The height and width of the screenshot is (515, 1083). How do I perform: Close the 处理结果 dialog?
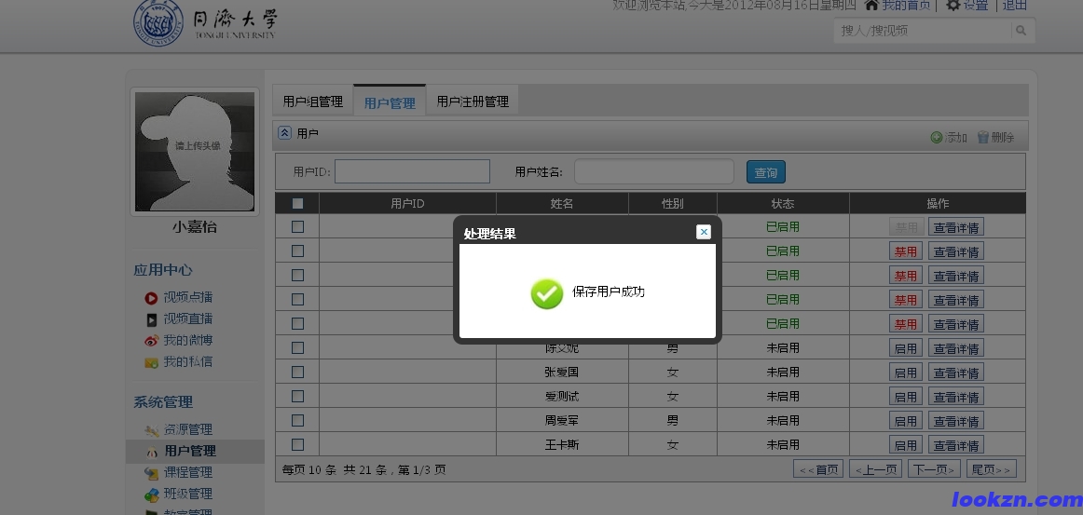(x=704, y=232)
